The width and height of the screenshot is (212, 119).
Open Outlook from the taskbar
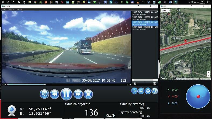coord(89,2)
